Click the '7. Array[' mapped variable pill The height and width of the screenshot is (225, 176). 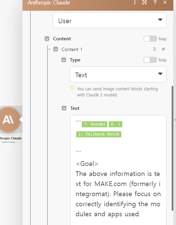(95, 124)
